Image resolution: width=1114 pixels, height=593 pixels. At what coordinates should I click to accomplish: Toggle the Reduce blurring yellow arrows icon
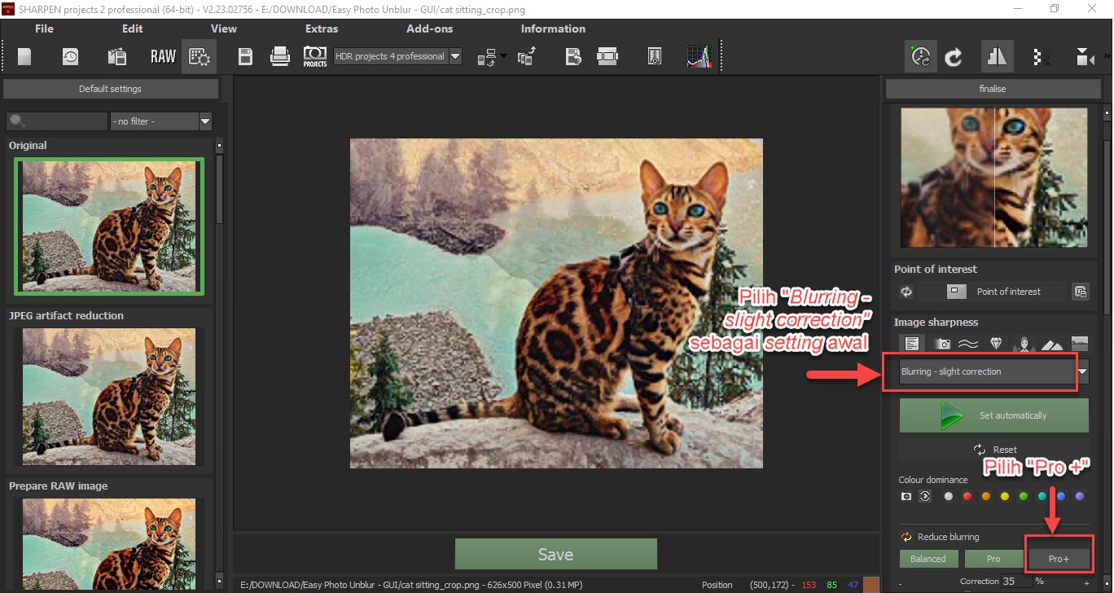click(906, 537)
